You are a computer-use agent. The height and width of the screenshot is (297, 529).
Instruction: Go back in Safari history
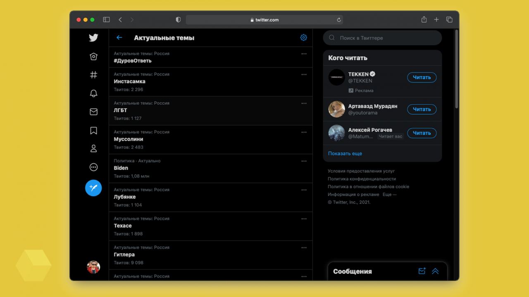coord(120,19)
